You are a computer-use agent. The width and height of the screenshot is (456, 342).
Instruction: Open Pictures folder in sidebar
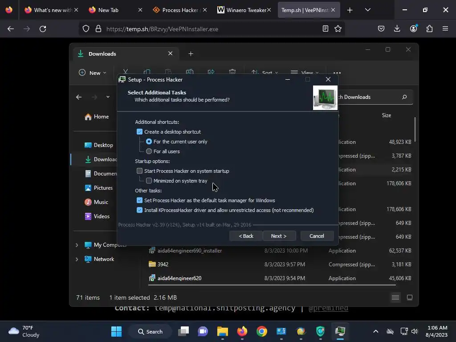pos(98,188)
